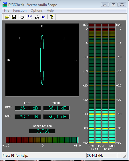Click the correlation meter bar
Screen dimensions: 129x161
click(x=42, y=140)
